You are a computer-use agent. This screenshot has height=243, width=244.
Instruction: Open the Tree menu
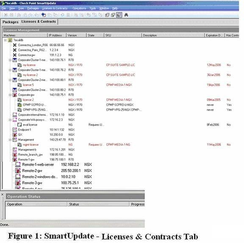21,8
